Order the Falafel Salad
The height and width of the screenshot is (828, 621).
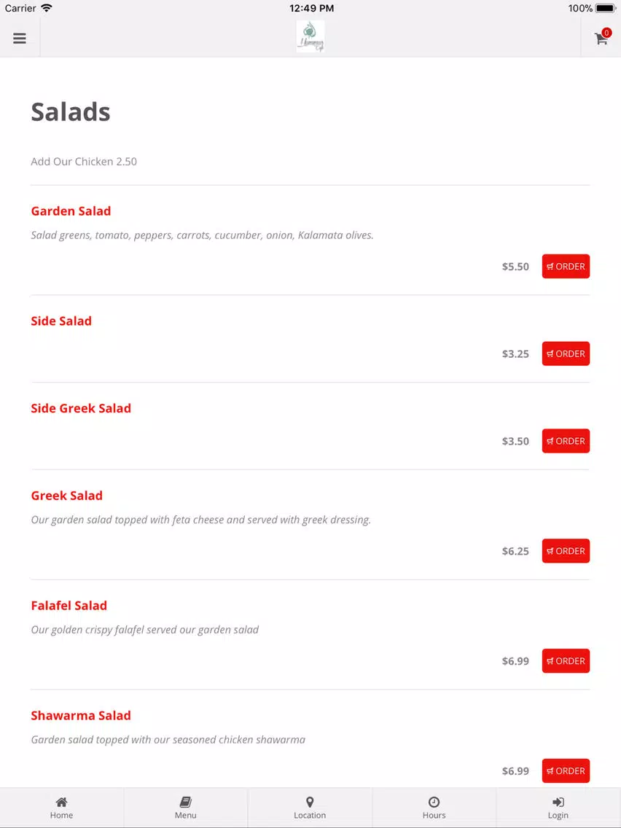tap(566, 660)
